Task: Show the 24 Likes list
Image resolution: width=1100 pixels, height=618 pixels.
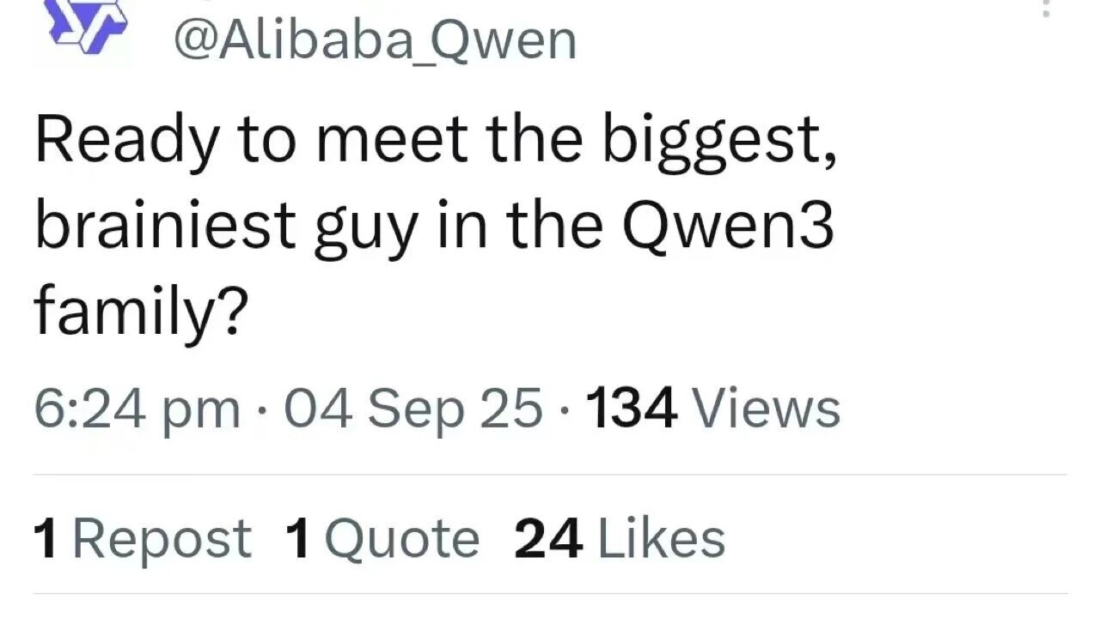Action: 620,540
